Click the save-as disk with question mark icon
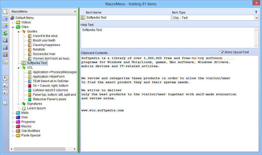262x155 pixels. [5, 47]
